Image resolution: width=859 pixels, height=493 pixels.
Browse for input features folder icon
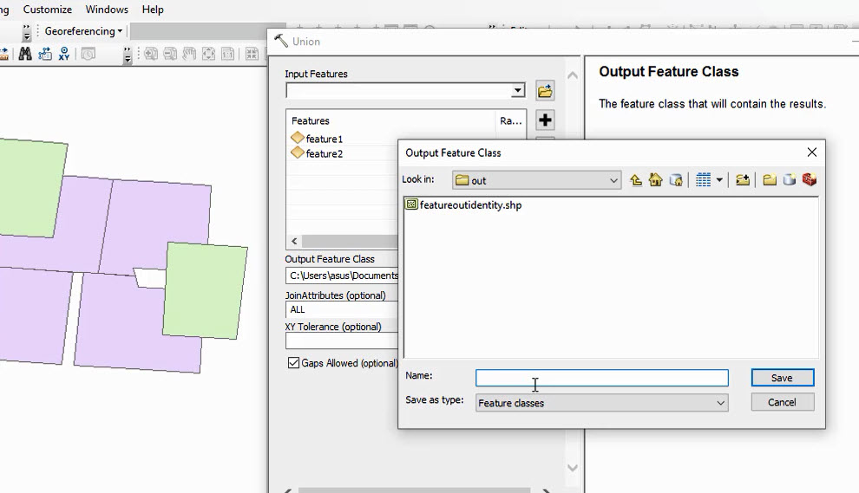(545, 91)
